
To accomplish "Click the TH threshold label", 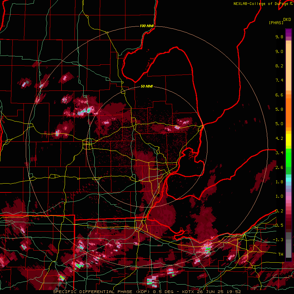I will tap(281, 254).
